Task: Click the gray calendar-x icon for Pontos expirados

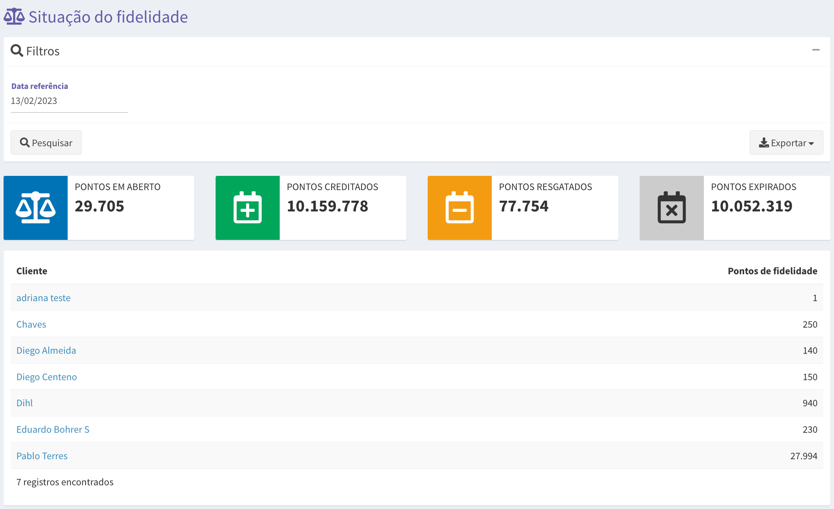Action: [672, 208]
